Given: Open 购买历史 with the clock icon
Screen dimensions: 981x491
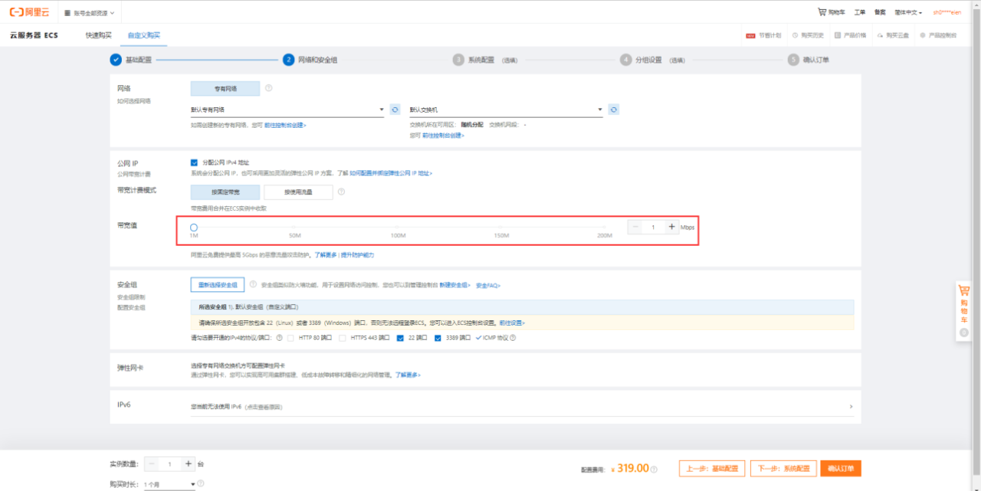Looking at the screenshot, I should pos(810,35).
